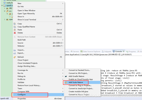Viewport: 142px width, 100px height.
Task: Open the New submenu
Action: [x=39, y=3]
